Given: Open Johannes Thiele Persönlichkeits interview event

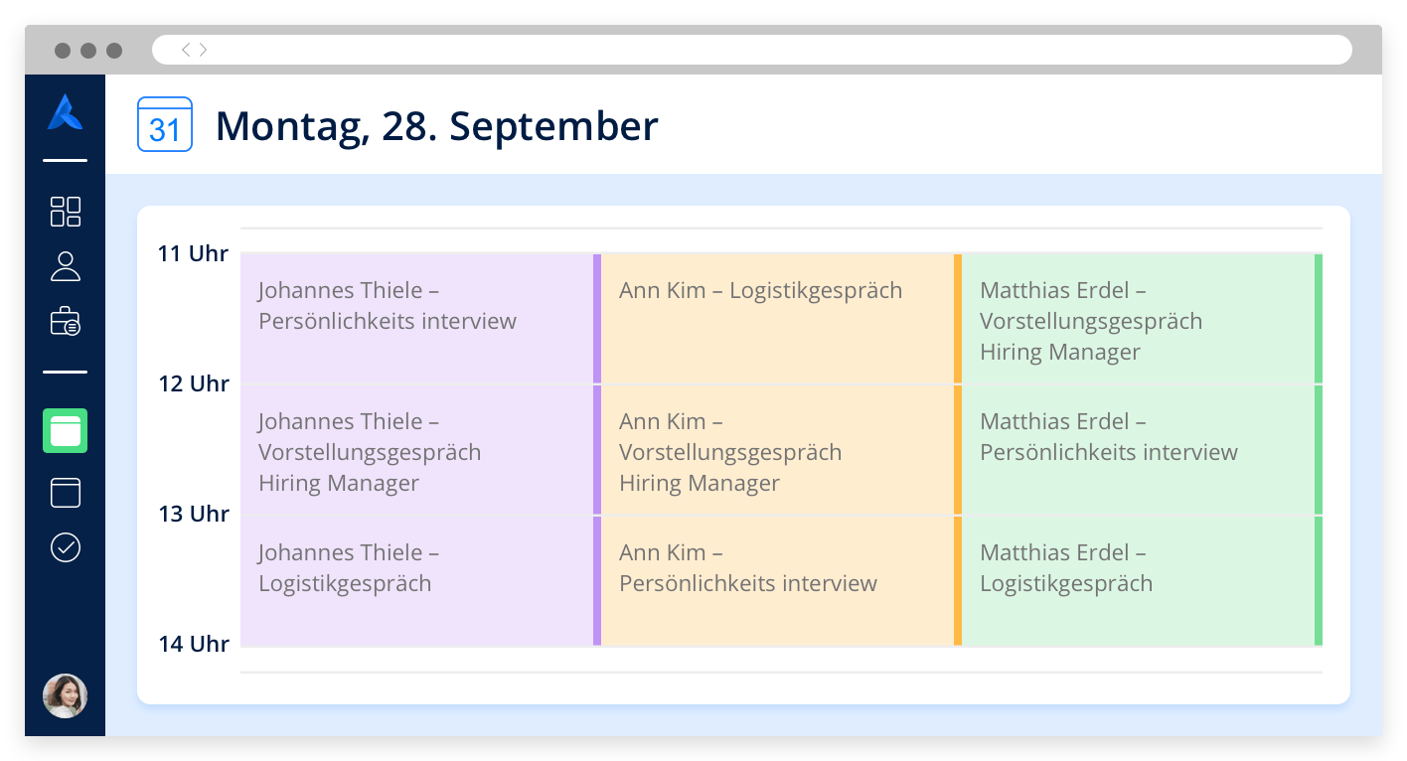Looking at the screenshot, I should point(420,319).
